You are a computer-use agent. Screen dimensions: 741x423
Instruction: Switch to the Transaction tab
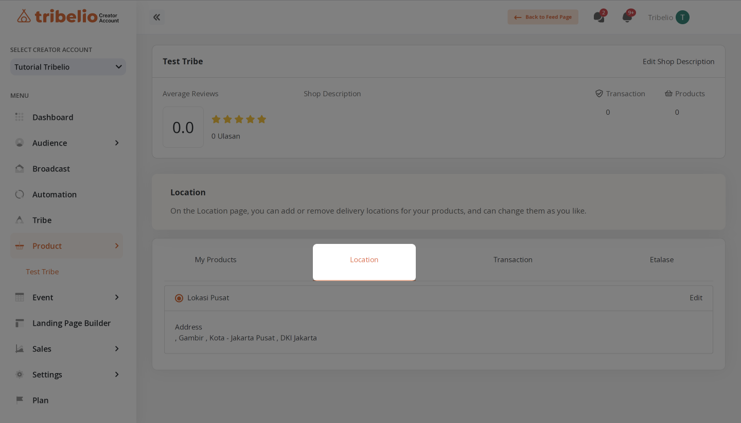pos(513,260)
